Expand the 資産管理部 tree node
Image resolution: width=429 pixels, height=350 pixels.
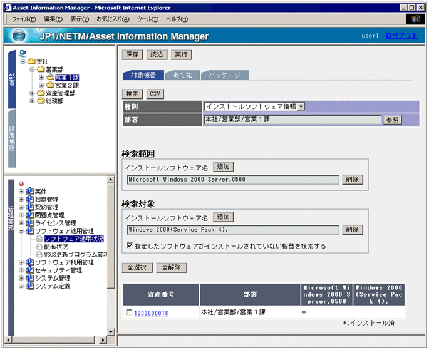pos(32,93)
